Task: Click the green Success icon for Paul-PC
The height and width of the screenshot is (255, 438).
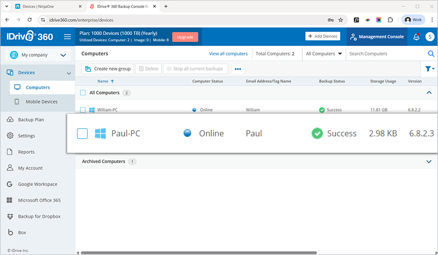Action: 317,133
